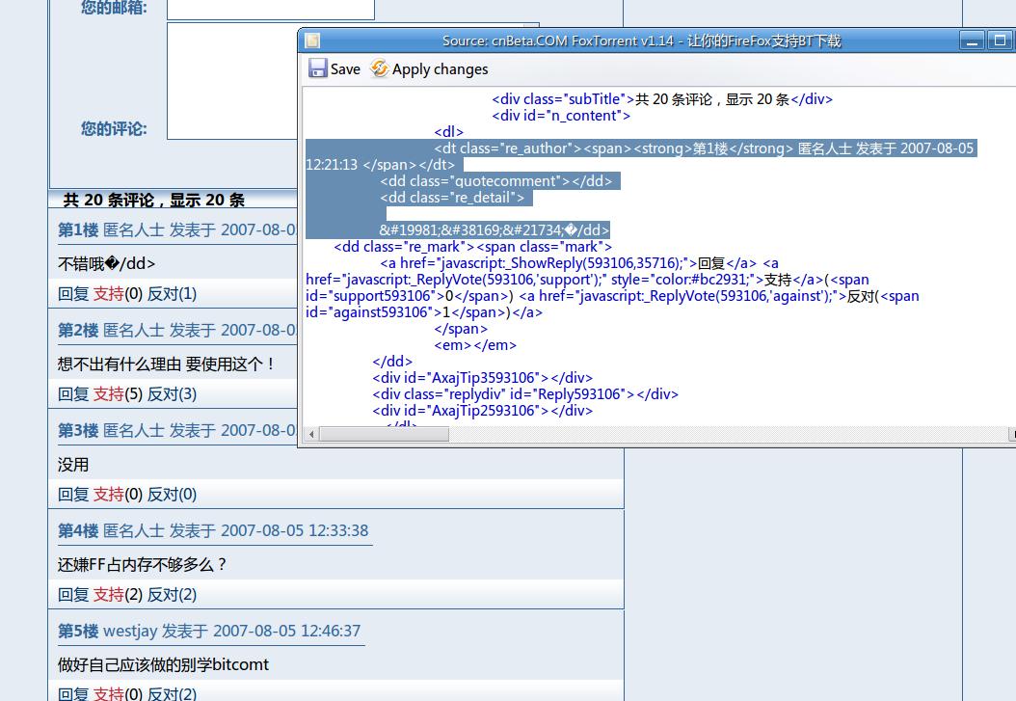Click 反对(0) under the 没用 comment
Image resolution: width=1016 pixels, height=701 pixels.
[172, 495]
